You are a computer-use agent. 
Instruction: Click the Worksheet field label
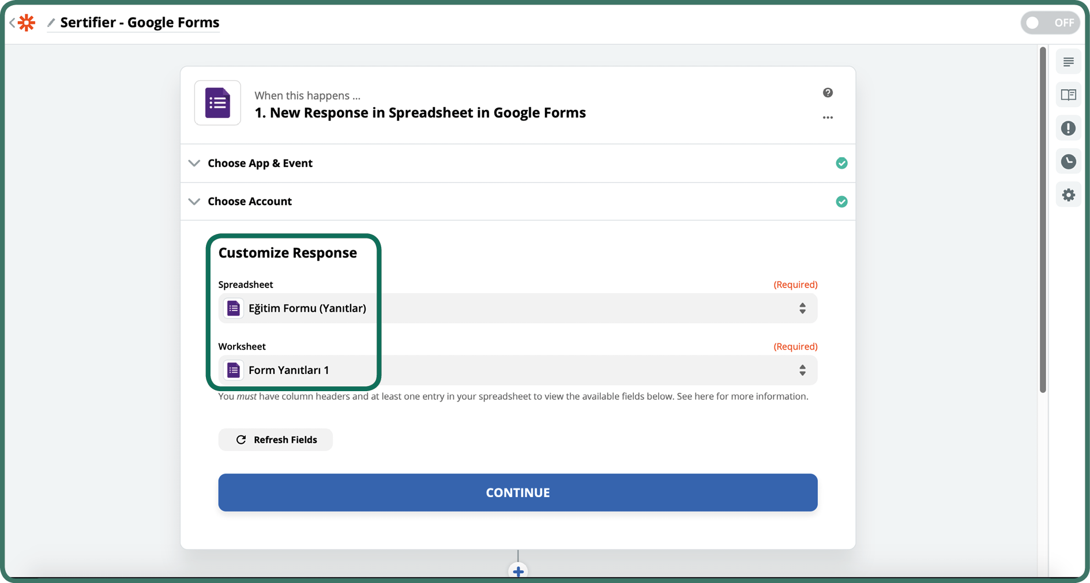coord(242,346)
